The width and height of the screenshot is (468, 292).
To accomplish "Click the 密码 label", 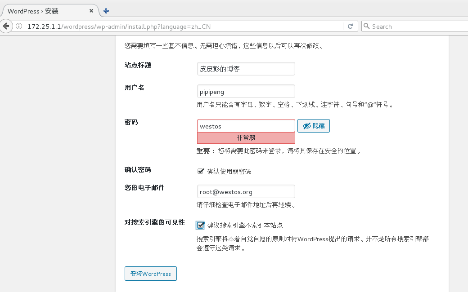I will click(131, 122).
